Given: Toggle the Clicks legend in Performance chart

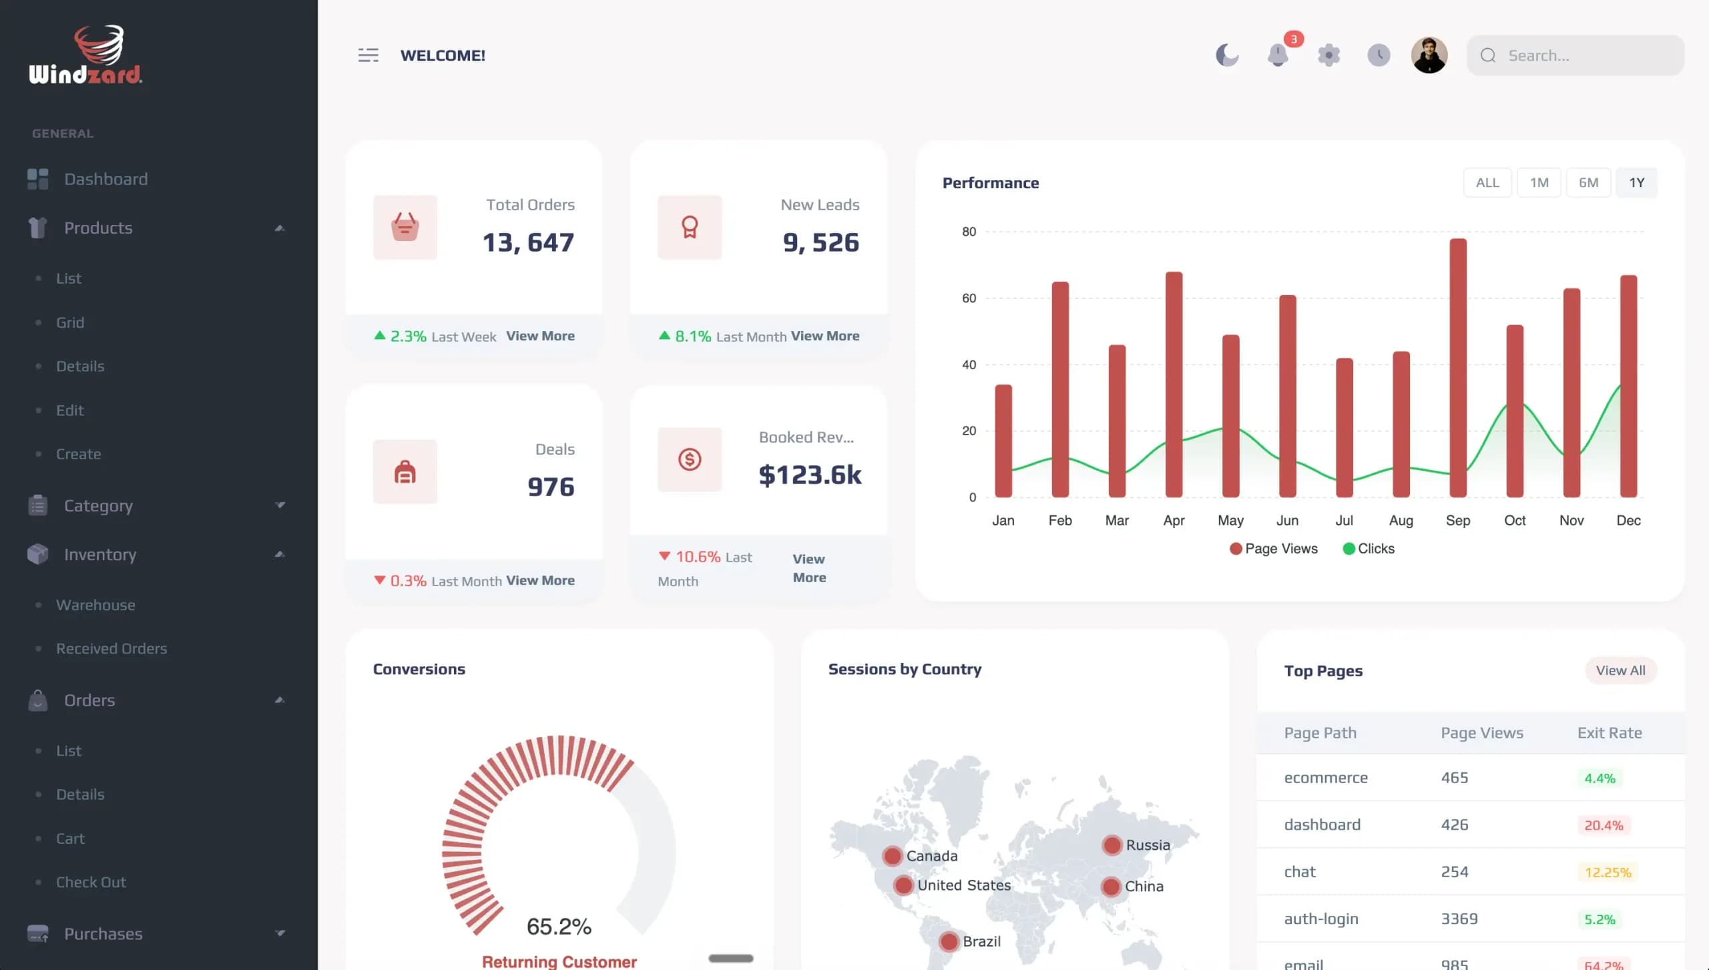Looking at the screenshot, I should pyautogui.click(x=1369, y=549).
